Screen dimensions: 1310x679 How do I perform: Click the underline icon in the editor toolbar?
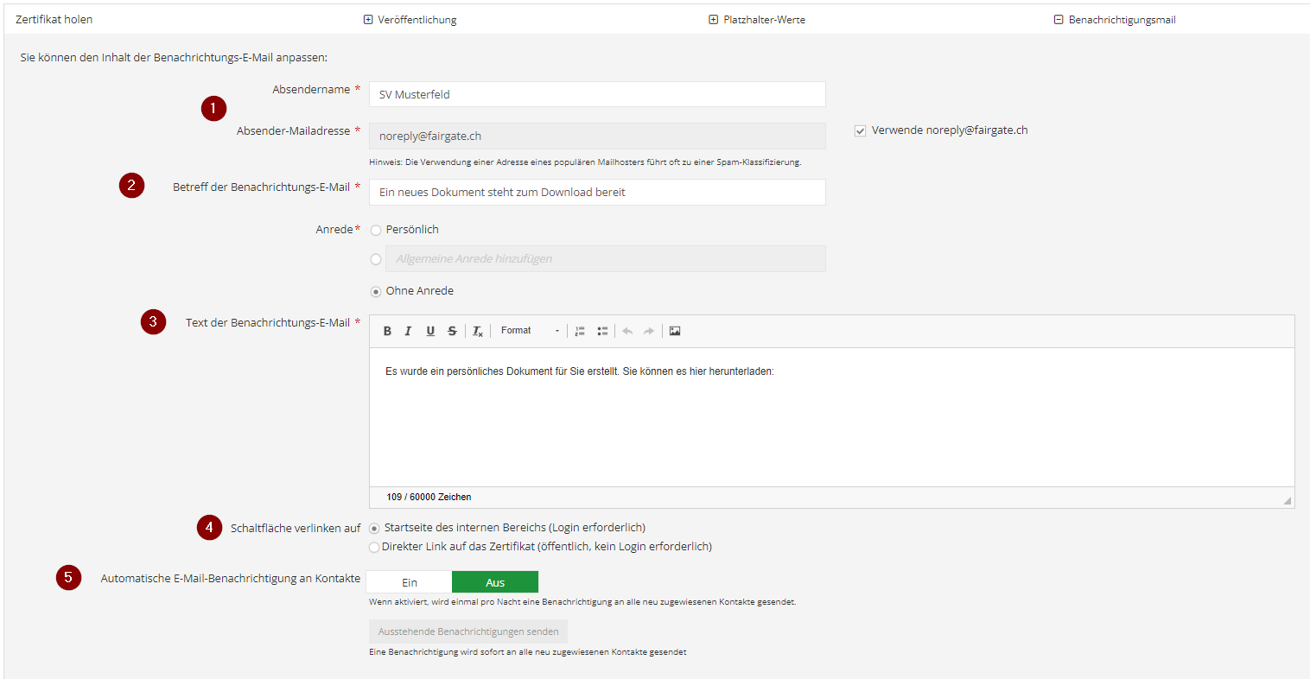point(430,331)
